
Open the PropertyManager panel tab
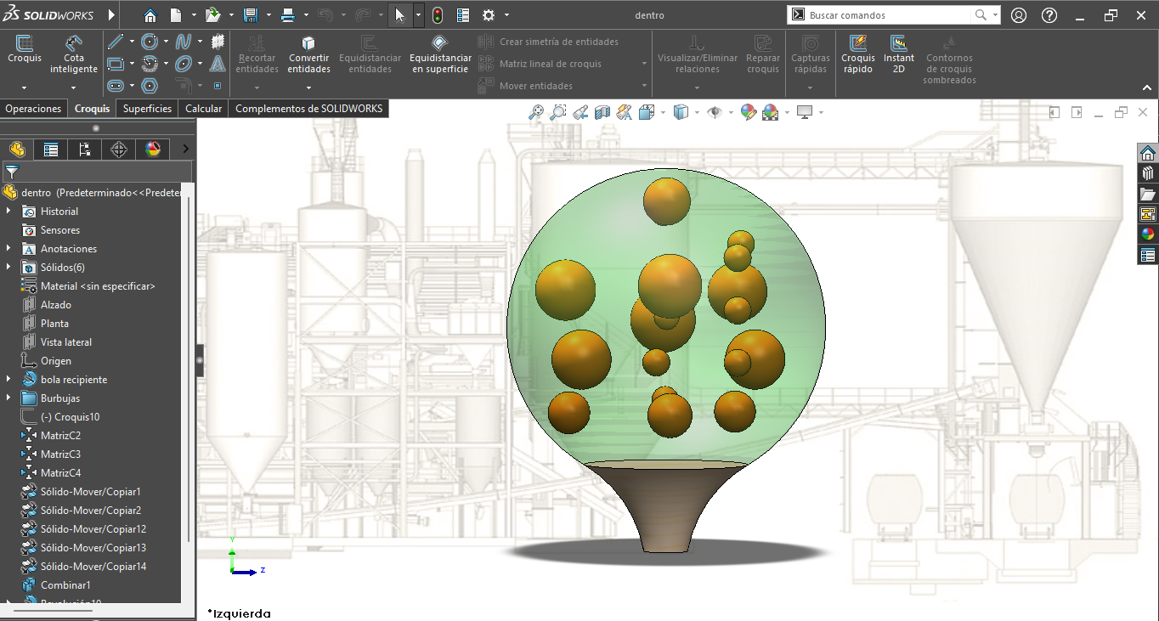tap(51, 150)
